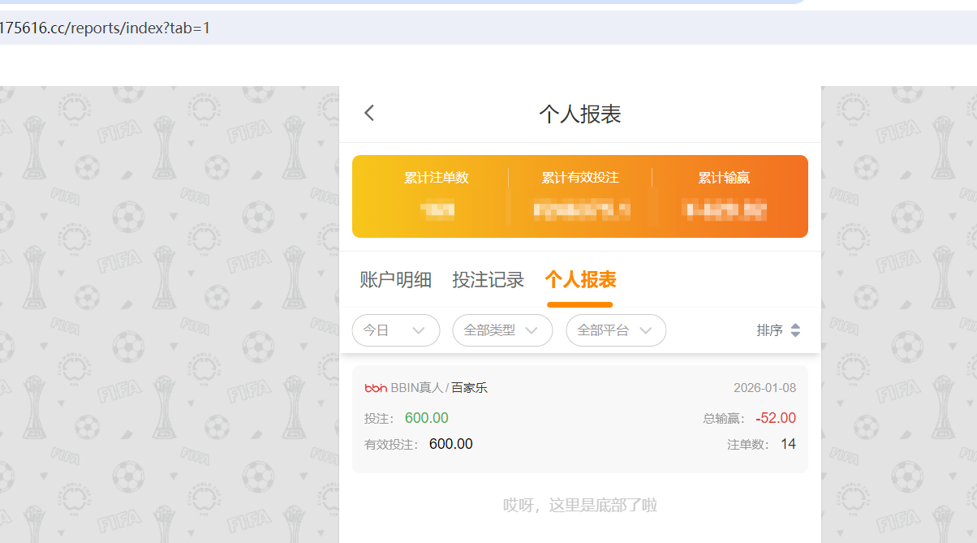Open the 今日 dropdown chevron

(x=420, y=330)
